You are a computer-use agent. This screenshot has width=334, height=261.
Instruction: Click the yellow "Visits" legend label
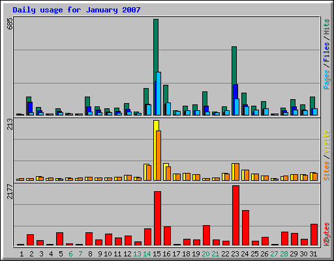click(326, 142)
